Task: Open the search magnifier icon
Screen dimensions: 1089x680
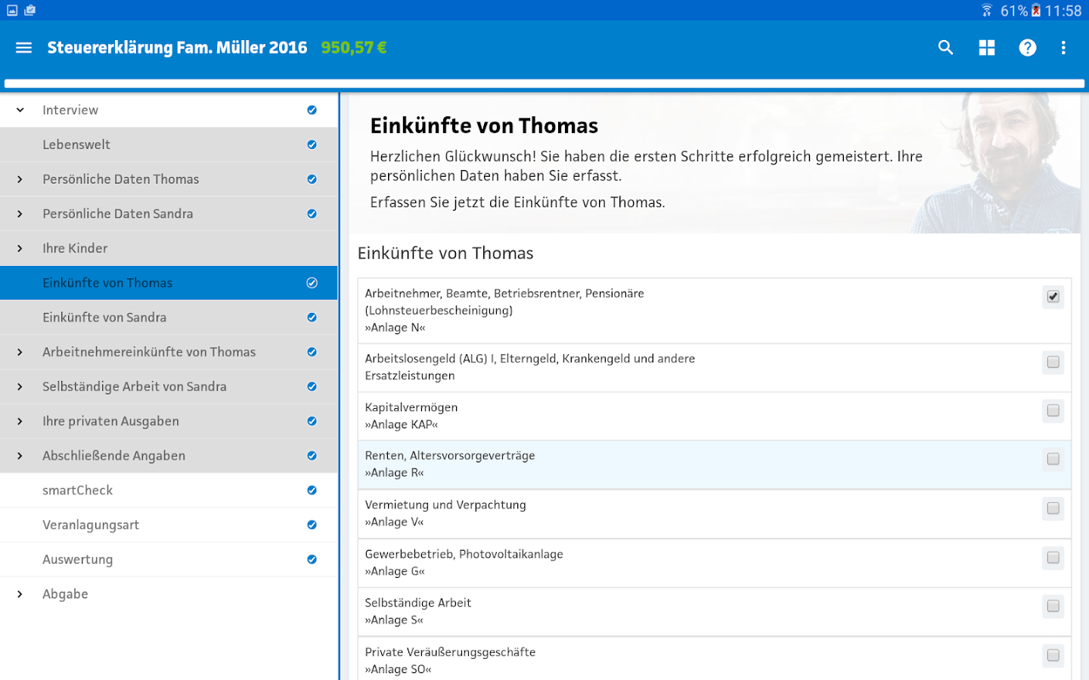Action: 945,48
